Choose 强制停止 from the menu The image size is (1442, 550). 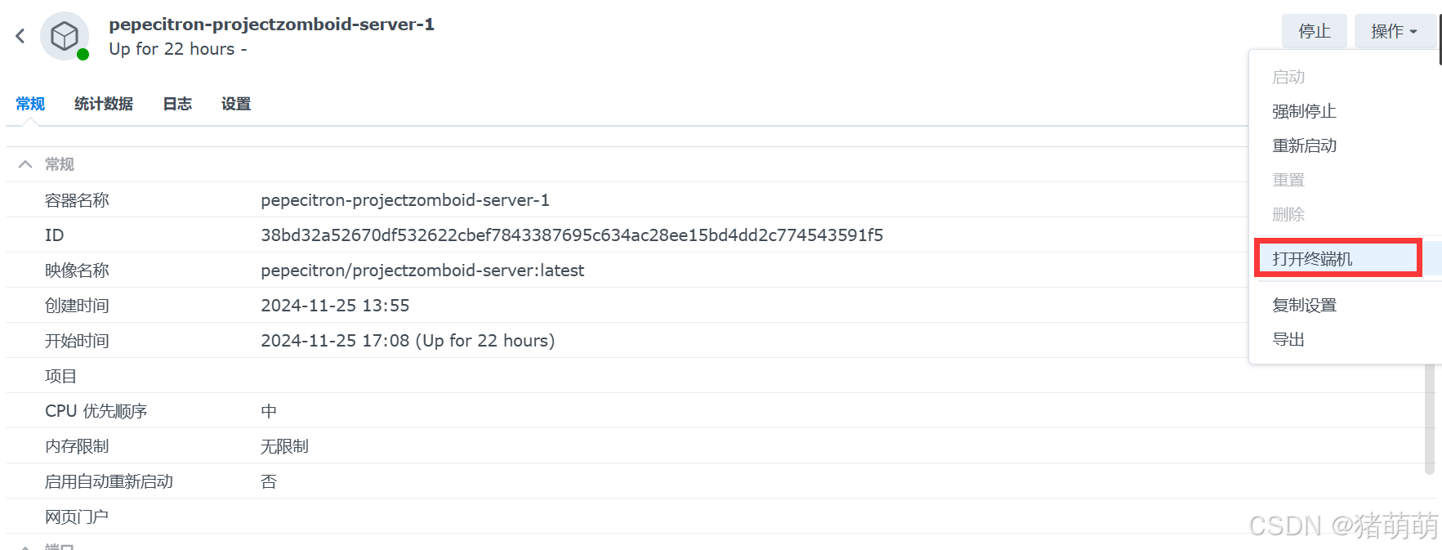(1304, 111)
